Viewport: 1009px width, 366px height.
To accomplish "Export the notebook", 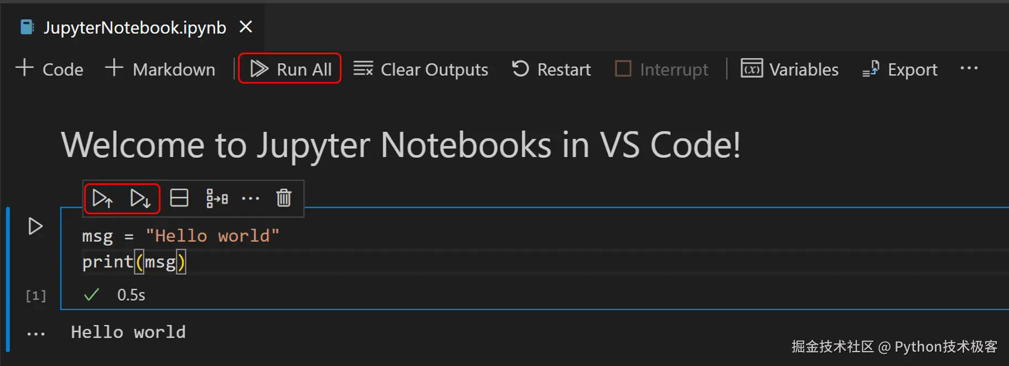I will (900, 69).
